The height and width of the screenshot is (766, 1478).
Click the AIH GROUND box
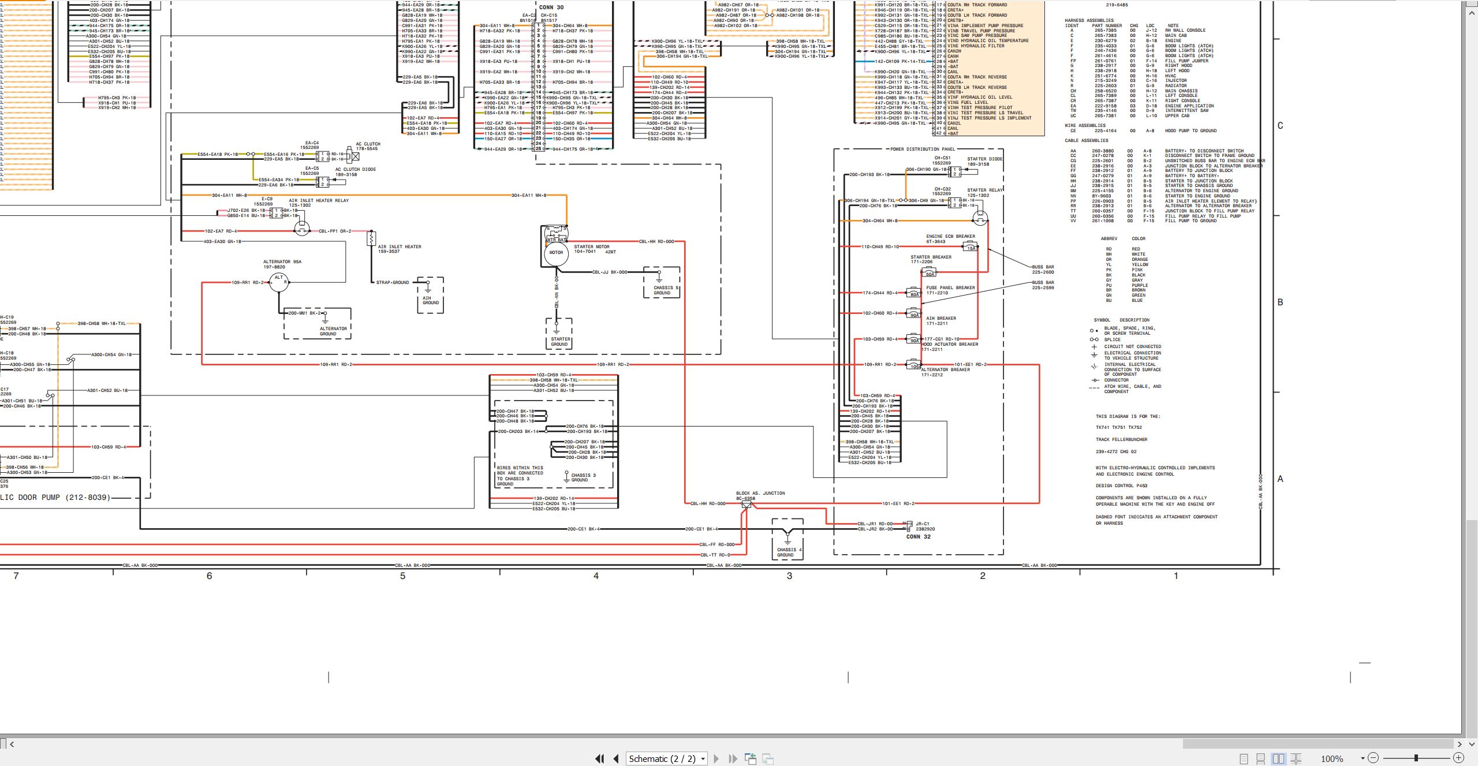(430, 295)
